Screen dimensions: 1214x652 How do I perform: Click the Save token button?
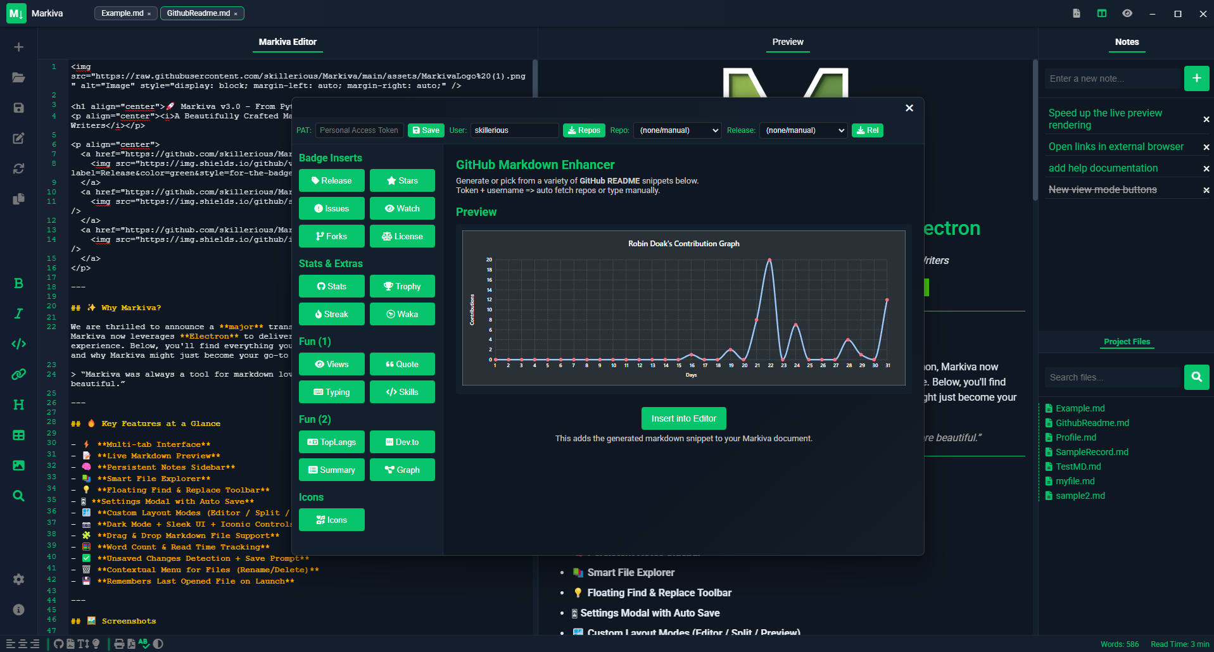[426, 130]
